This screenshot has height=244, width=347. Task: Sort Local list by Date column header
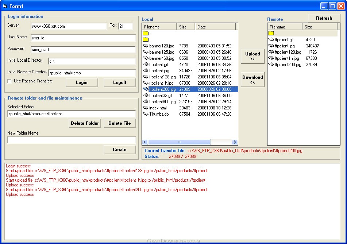215,27
